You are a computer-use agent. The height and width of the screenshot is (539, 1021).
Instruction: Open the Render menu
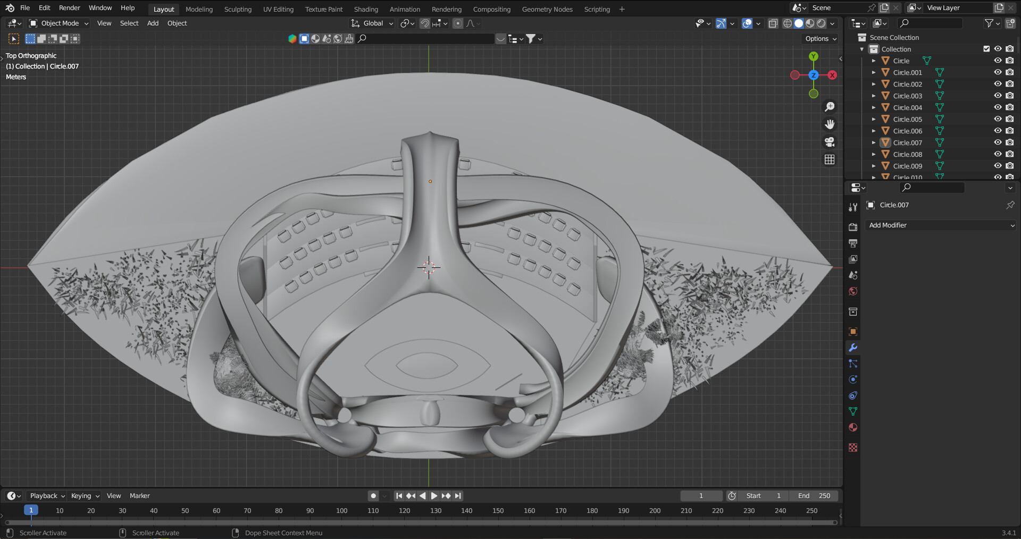coord(69,8)
